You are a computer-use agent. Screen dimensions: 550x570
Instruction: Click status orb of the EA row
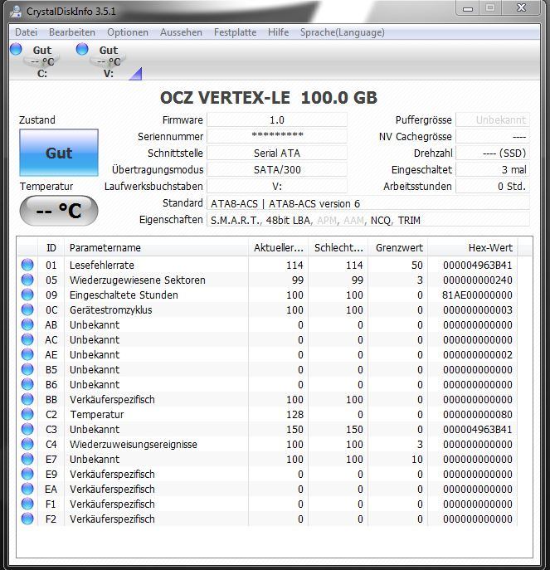coord(27,489)
